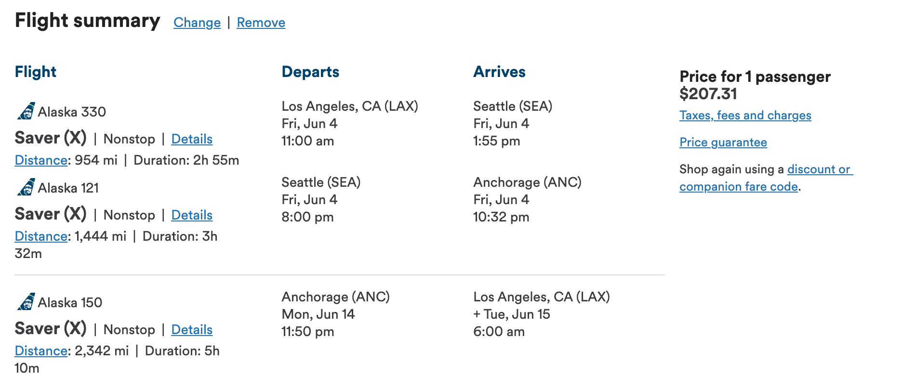
Task: Click the Flight summary heading
Action: (x=87, y=21)
